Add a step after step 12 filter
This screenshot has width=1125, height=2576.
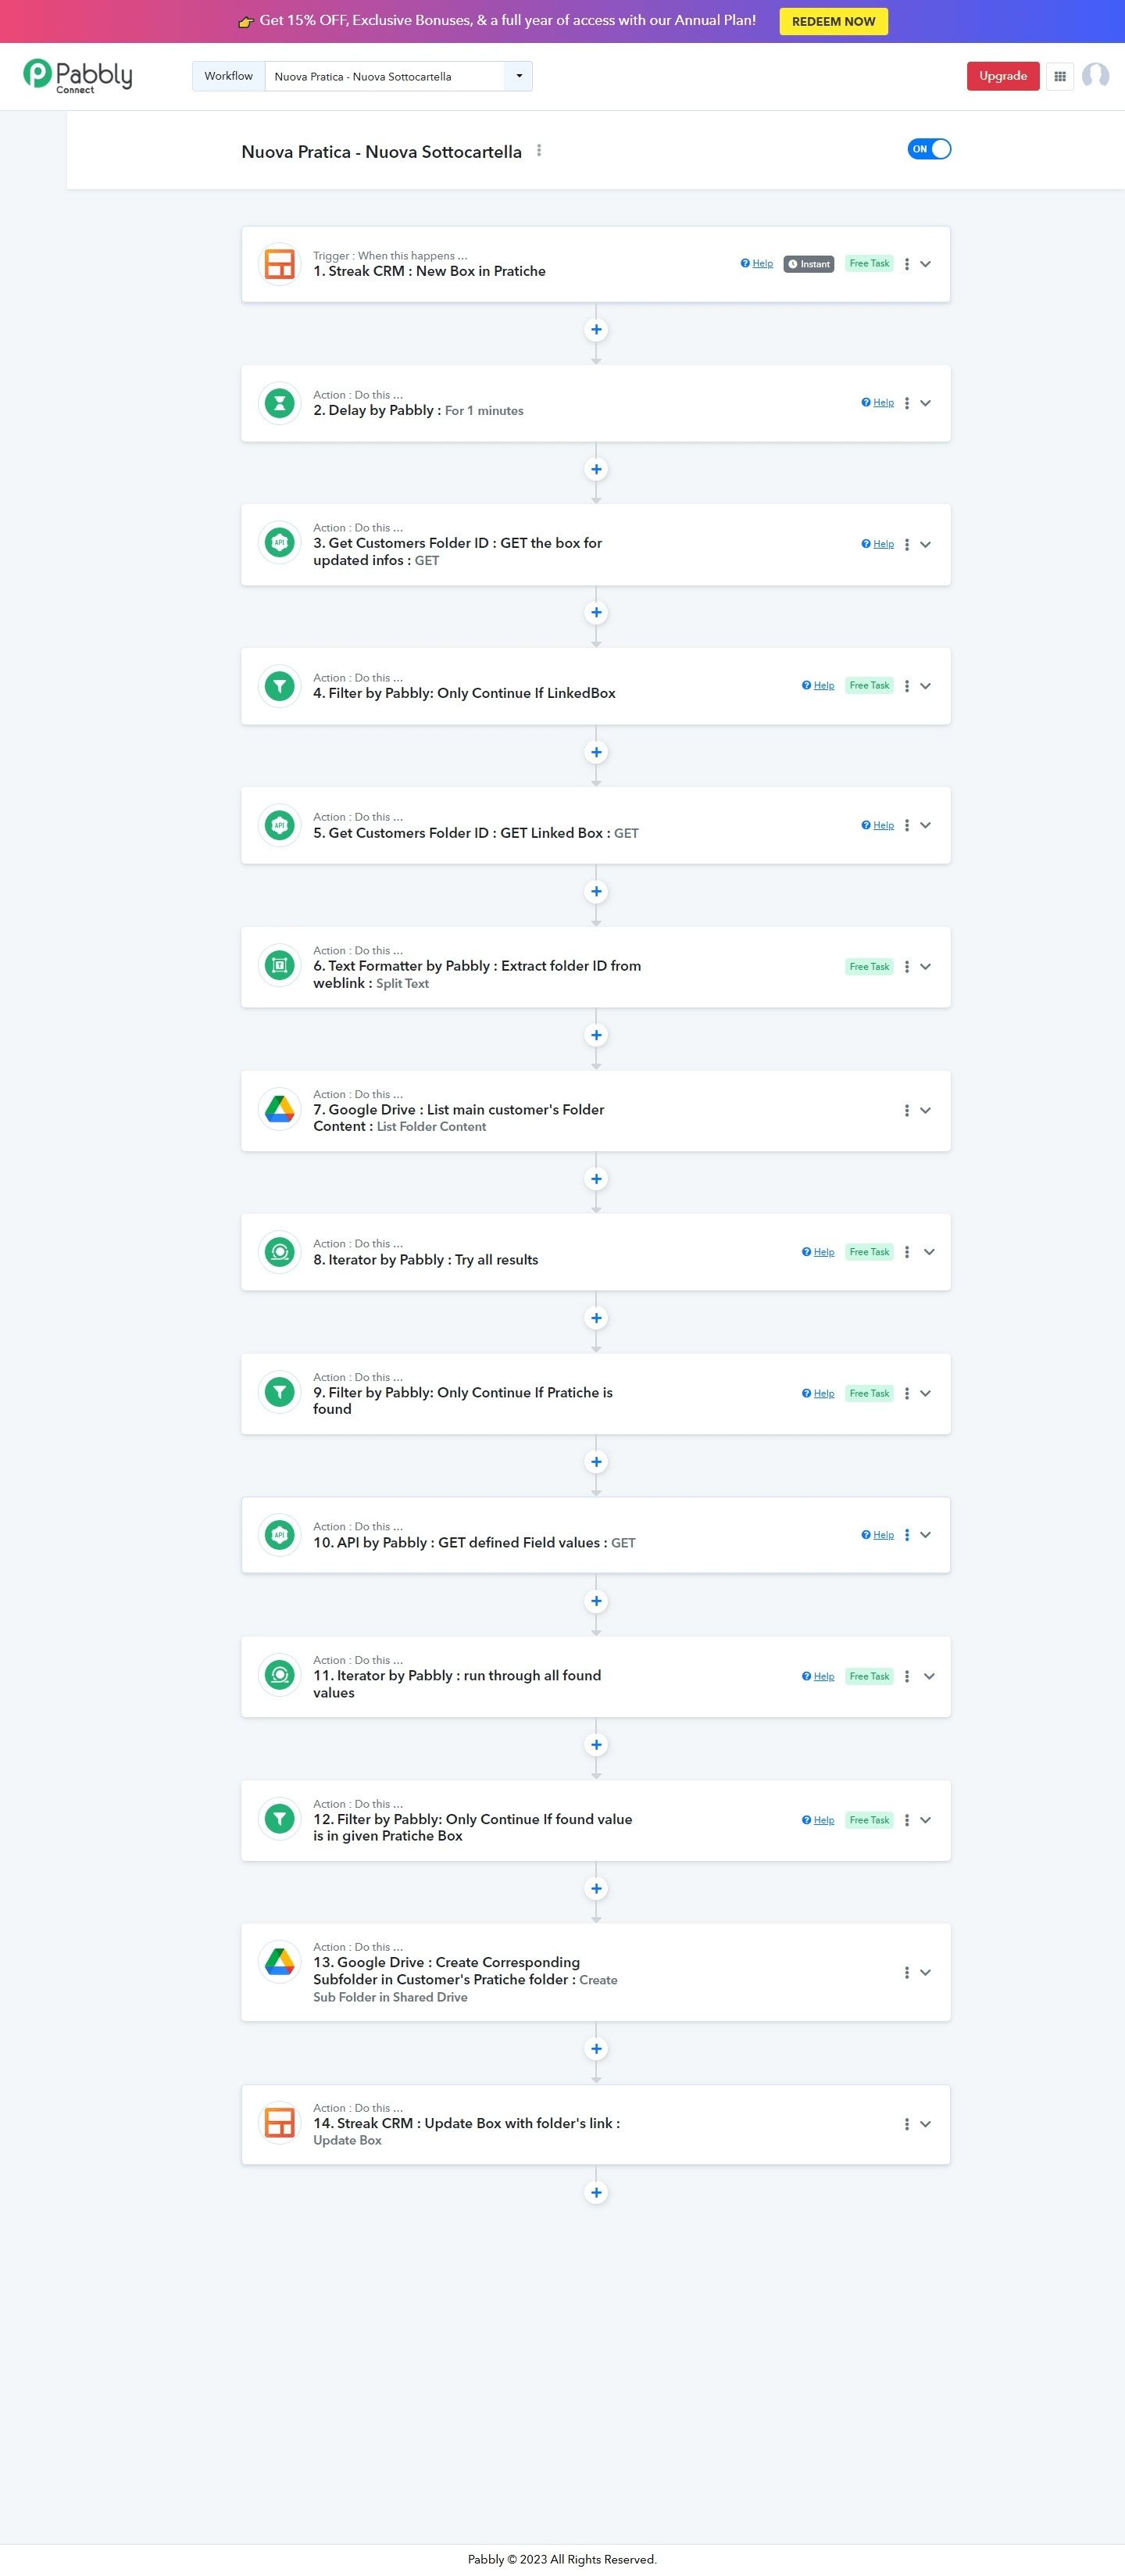[x=596, y=1889]
